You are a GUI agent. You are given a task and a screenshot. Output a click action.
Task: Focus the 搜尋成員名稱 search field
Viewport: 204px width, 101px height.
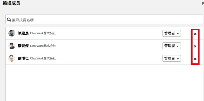click(x=104, y=19)
